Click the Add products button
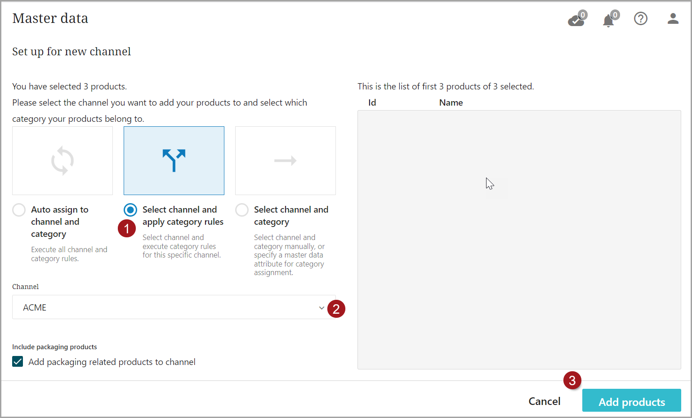This screenshot has width=692, height=418. pyautogui.click(x=631, y=401)
